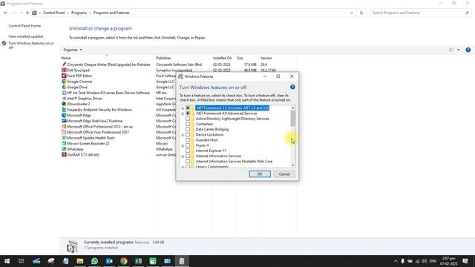The height and width of the screenshot is (267, 475).
Task: Expand the Hyper-V node
Action: coord(183,145)
